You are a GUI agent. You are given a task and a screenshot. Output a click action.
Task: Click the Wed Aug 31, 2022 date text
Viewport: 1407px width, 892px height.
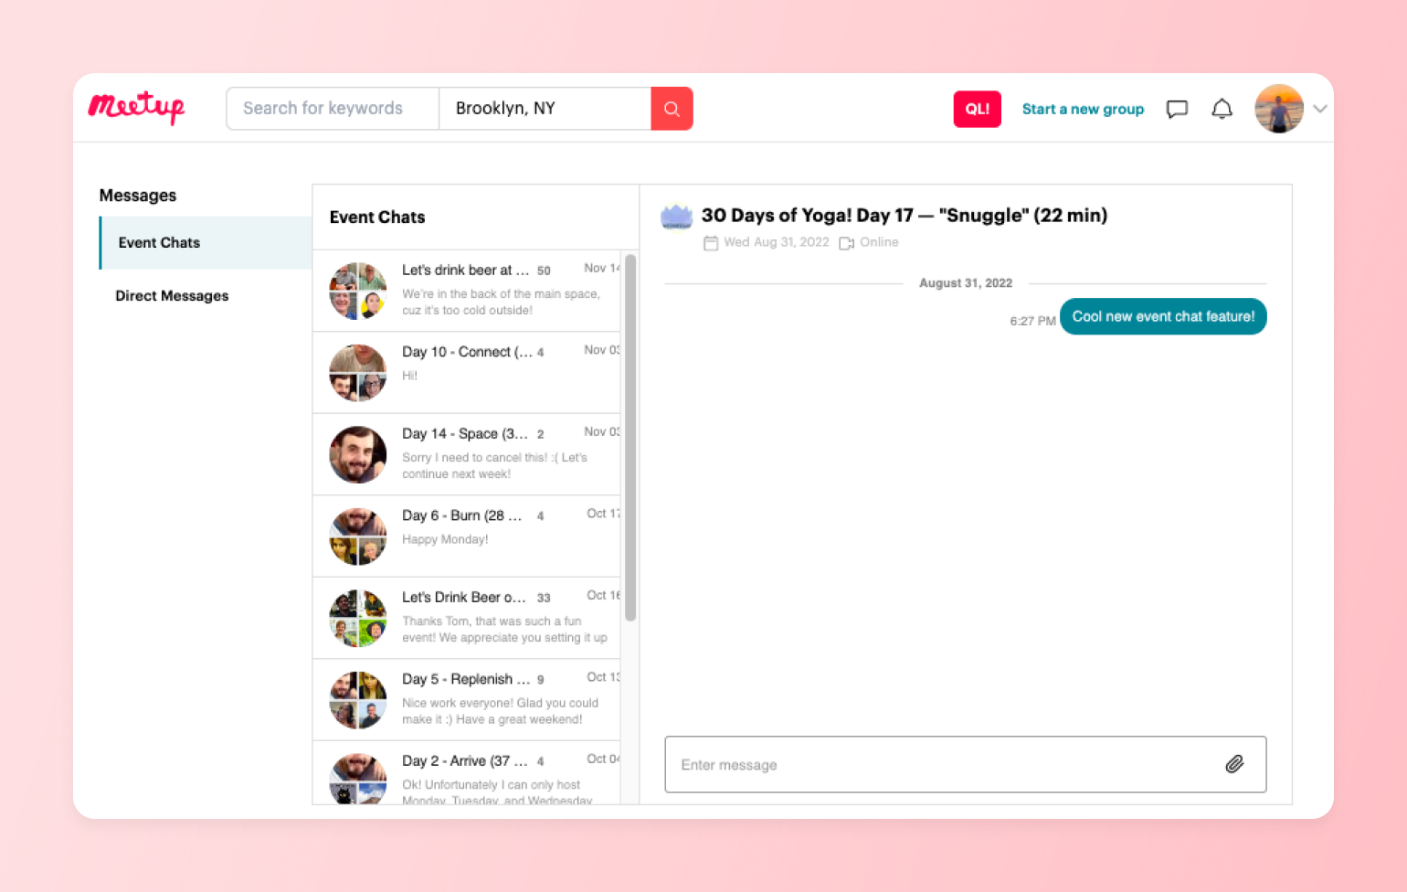(x=777, y=242)
